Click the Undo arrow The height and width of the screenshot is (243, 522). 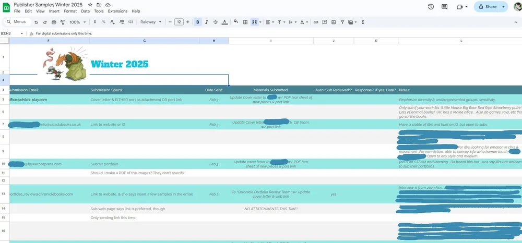pyautogui.click(x=37, y=22)
